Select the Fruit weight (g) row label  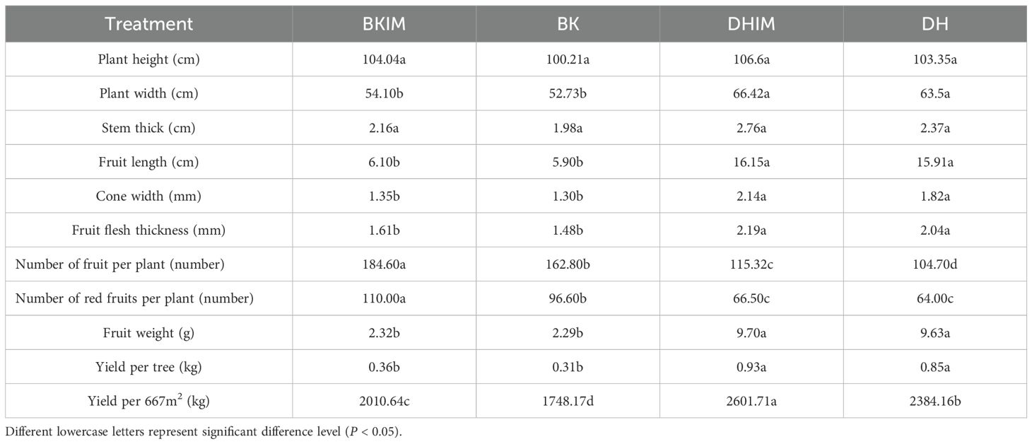[x=148, y=332]
